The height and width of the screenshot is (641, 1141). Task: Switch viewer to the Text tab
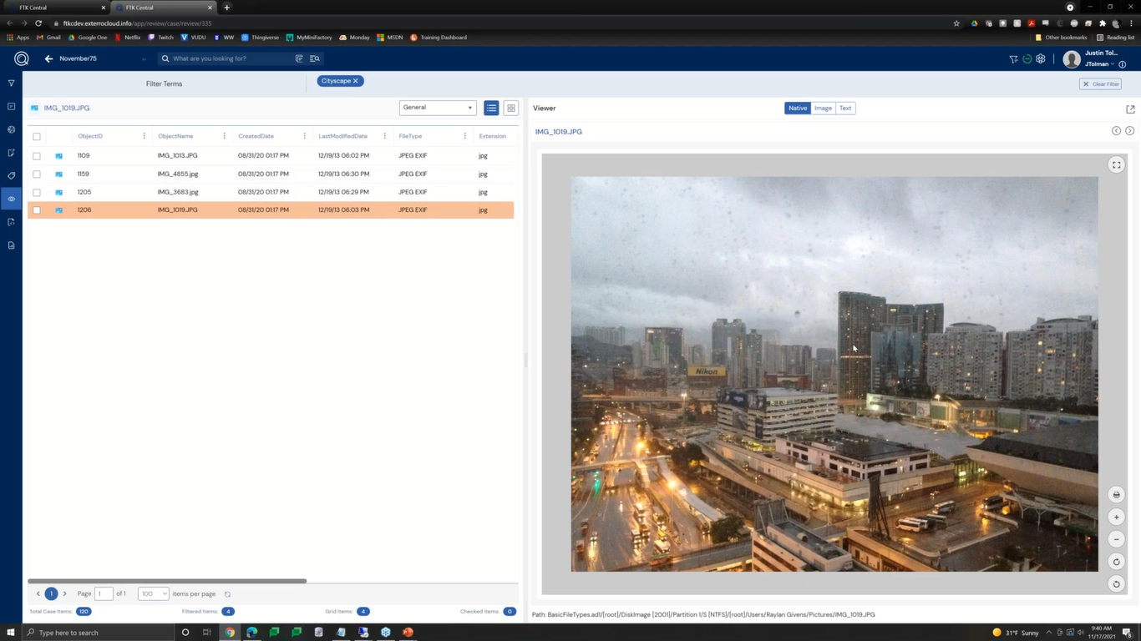click(845, 108)
